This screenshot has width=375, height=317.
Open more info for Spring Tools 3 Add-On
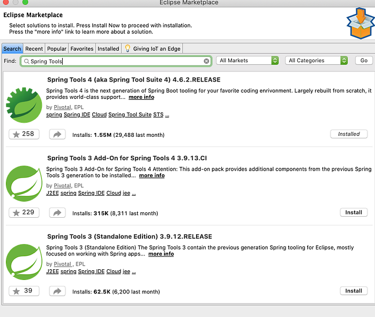point(152,175)
